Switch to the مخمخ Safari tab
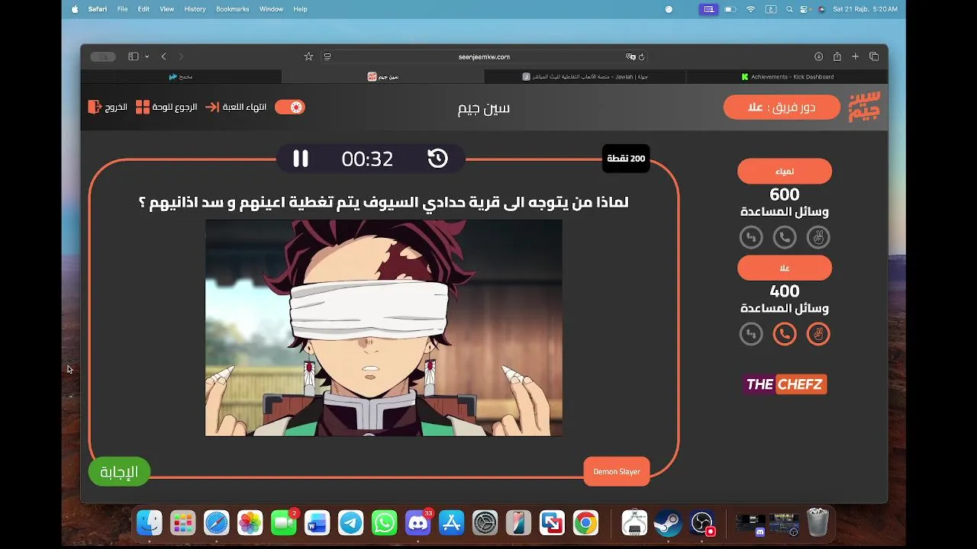 point(181,76)
